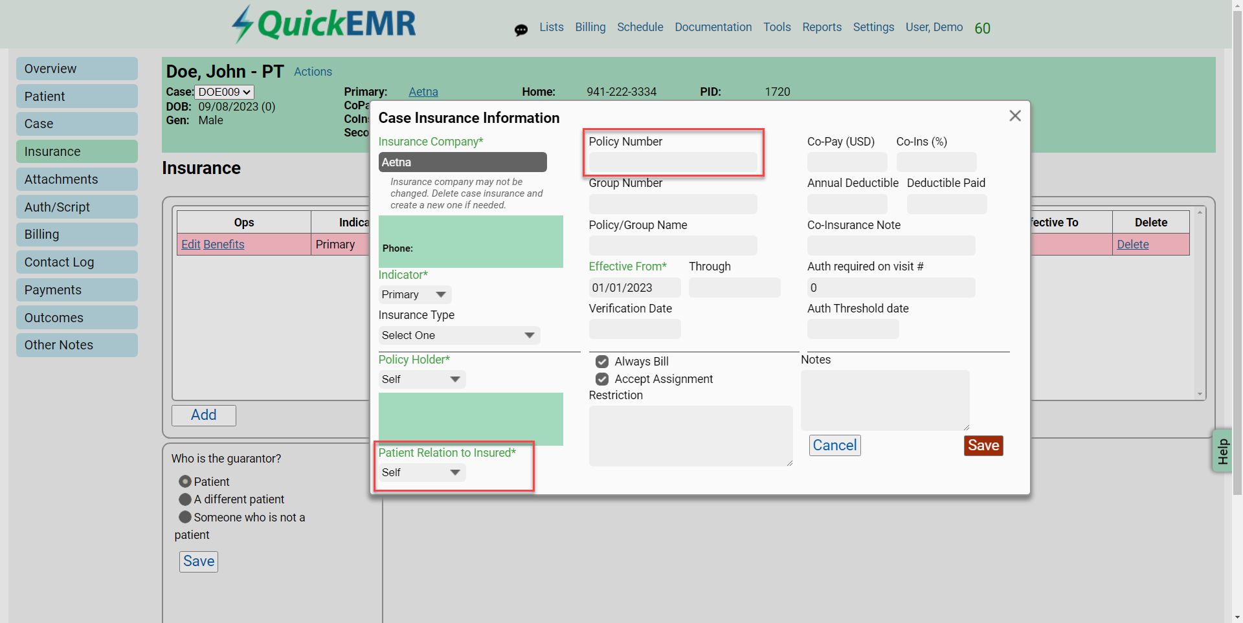Uncheck the Accept Assignment checkbox
Viewport: 1243px width, 623px height.
pos(602,379)
